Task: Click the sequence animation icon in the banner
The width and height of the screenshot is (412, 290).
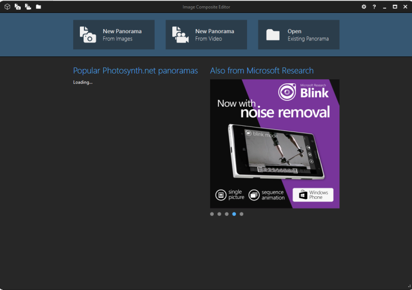Action: [x=254, y=195]
